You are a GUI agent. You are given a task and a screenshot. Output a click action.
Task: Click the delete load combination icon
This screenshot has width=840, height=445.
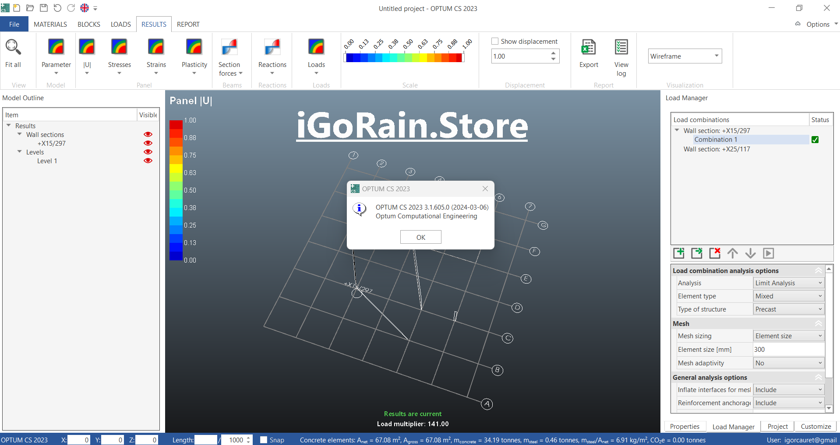715,253
